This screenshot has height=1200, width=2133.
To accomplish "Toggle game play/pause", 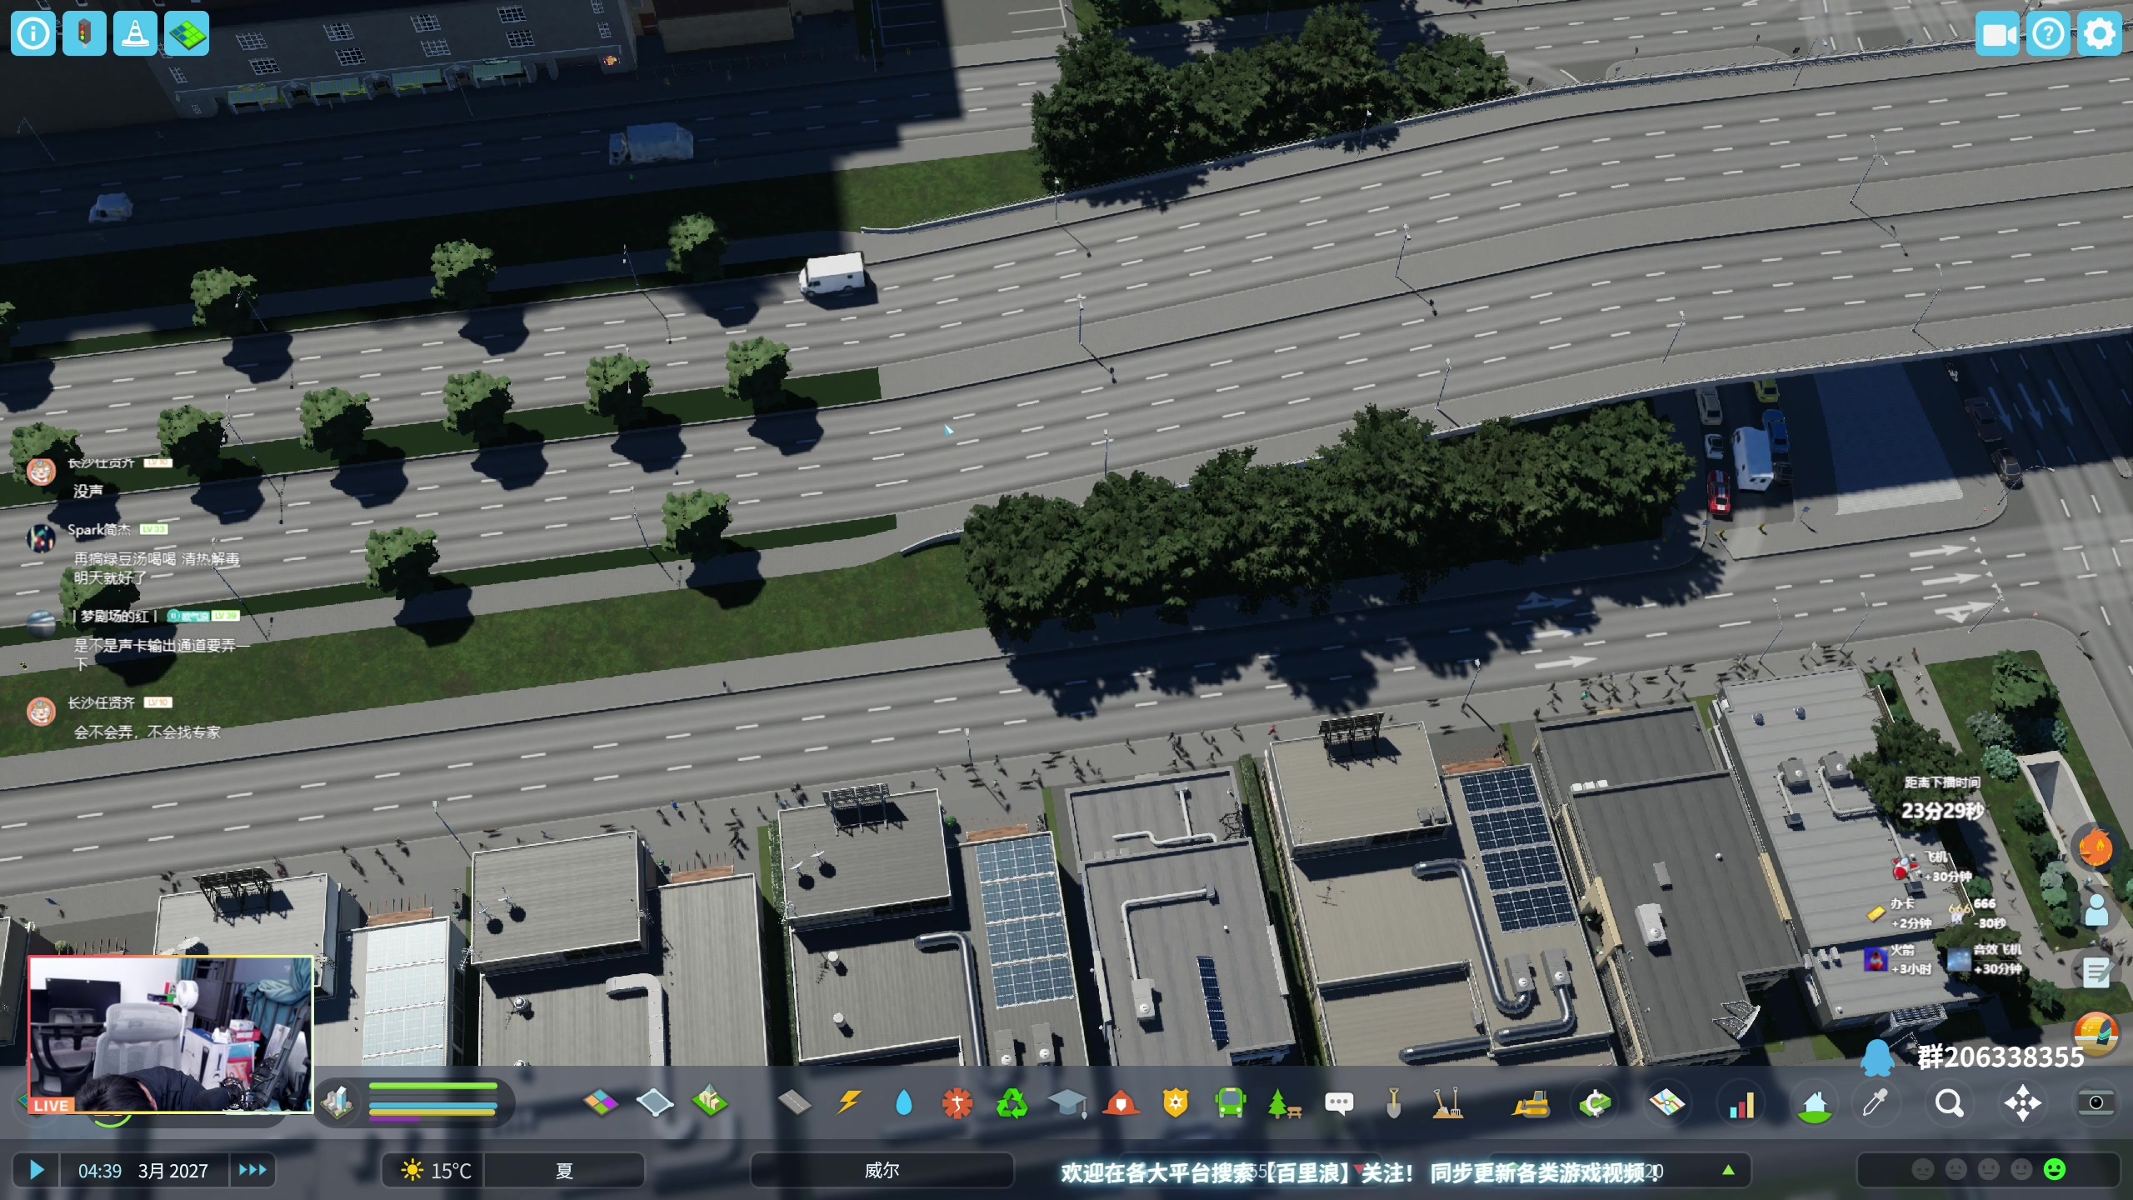I will (x=36, y=1170).
